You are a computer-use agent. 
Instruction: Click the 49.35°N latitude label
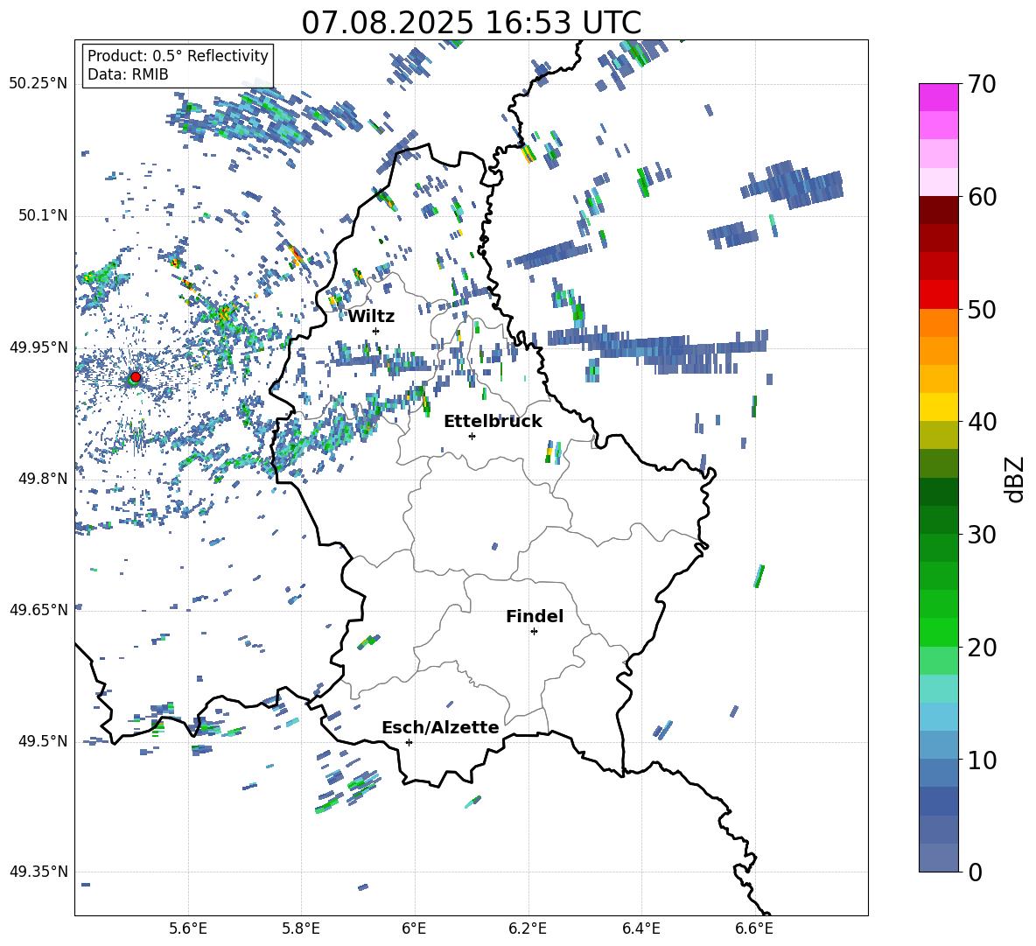pyautogui.click(x=38, y=872)
